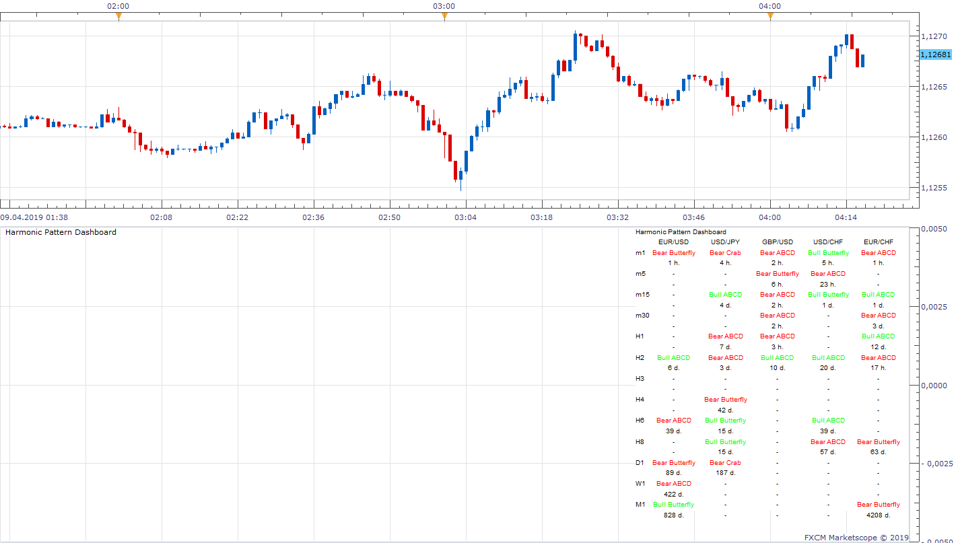Screen dimensions: 958x543
Task: Click the W1 timeframe row label
Action: click(x=640, y=484)
